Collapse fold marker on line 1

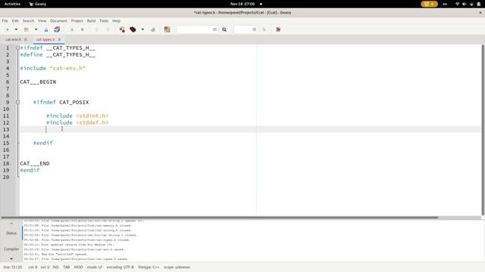click(x=17, y=48)
